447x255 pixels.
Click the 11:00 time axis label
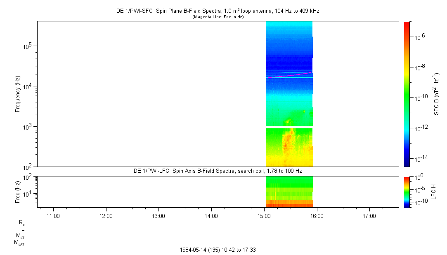[x=53, y=216]
